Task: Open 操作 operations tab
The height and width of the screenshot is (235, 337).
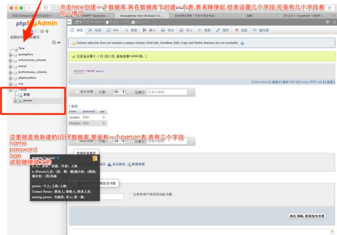Action: [x=222, y=30]
